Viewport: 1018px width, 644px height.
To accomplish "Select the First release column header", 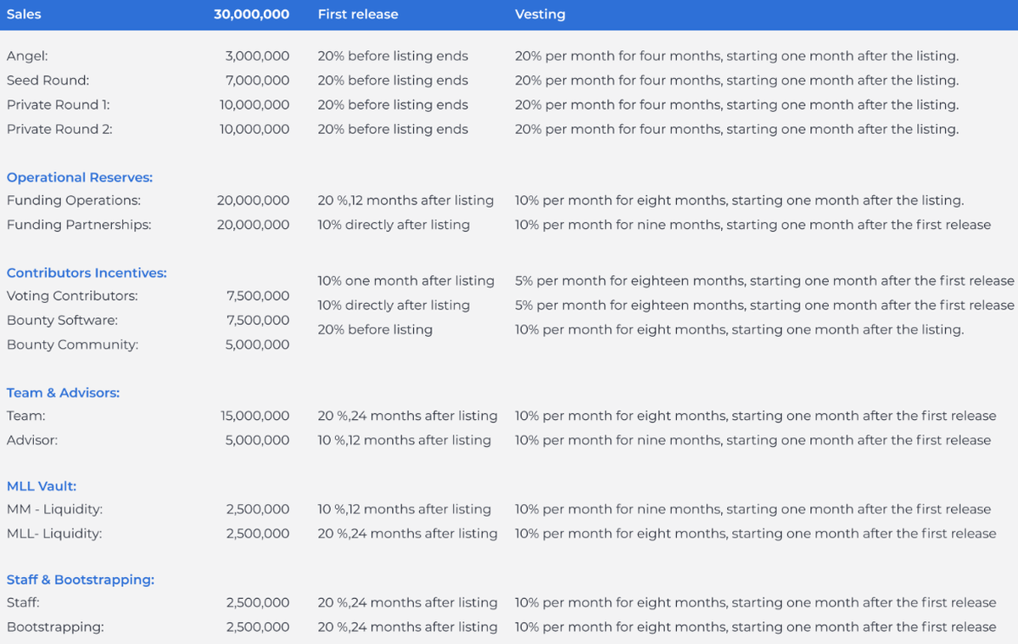I will coord(357,14).
